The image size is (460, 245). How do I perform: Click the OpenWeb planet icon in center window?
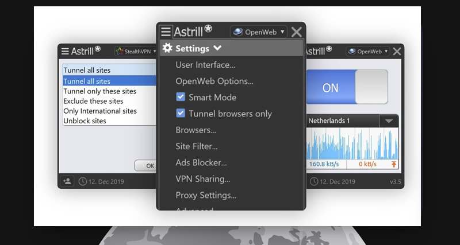(238, 32)
